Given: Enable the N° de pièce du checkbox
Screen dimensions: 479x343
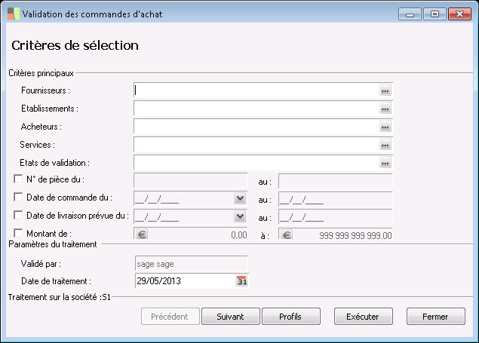Looking at the screenshot, I should [x=18, y=179].
